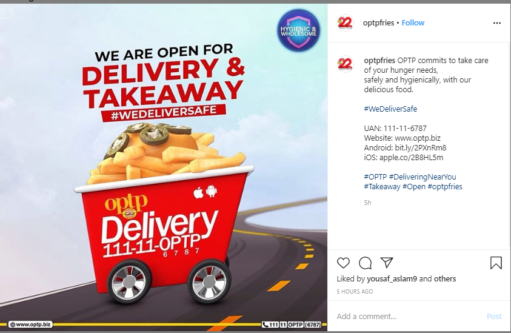The height and width of the screenshot is (333, 511).
Task: Open comments via speech bubble icon
Action: point(365,263)
